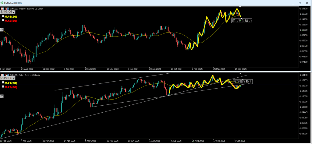The height and width of the screenshot is (144, 312).
Task: Collapse the timer arrow on Weekly chart
Action: coord(13,12)
